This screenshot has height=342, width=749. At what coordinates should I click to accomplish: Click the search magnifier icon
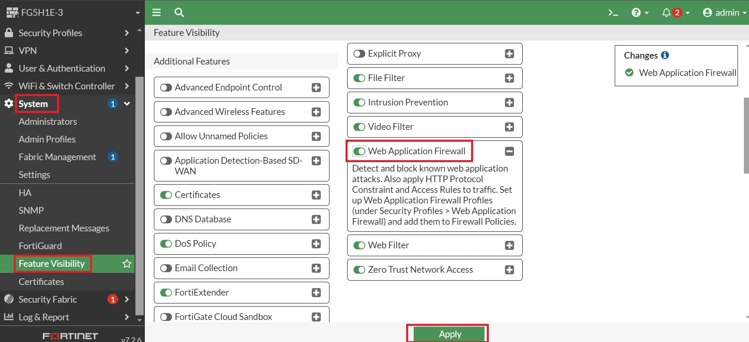[x=179, y=13]
